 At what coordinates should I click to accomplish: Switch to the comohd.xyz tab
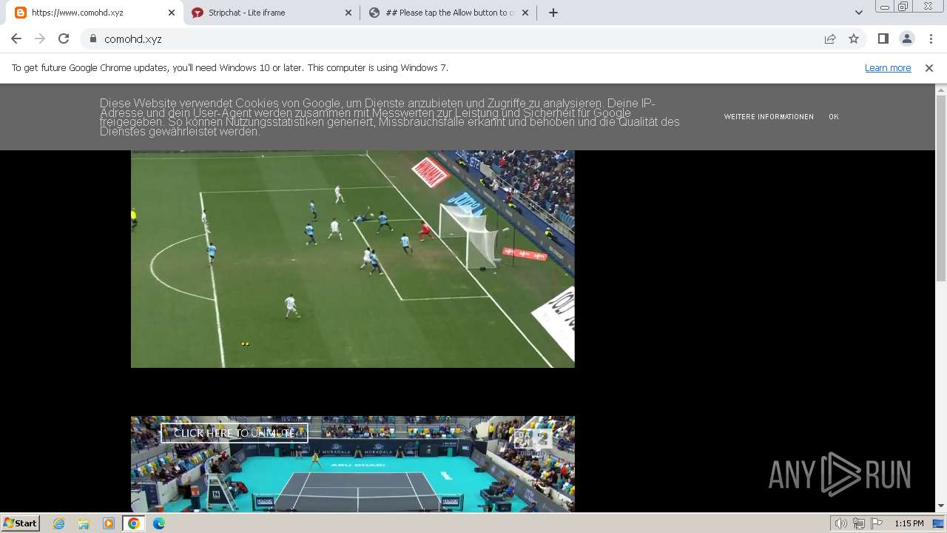pyautogui.click(x=92, y=13)
